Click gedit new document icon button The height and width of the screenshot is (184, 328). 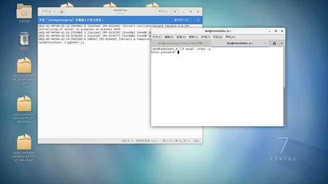pos(61,11)
